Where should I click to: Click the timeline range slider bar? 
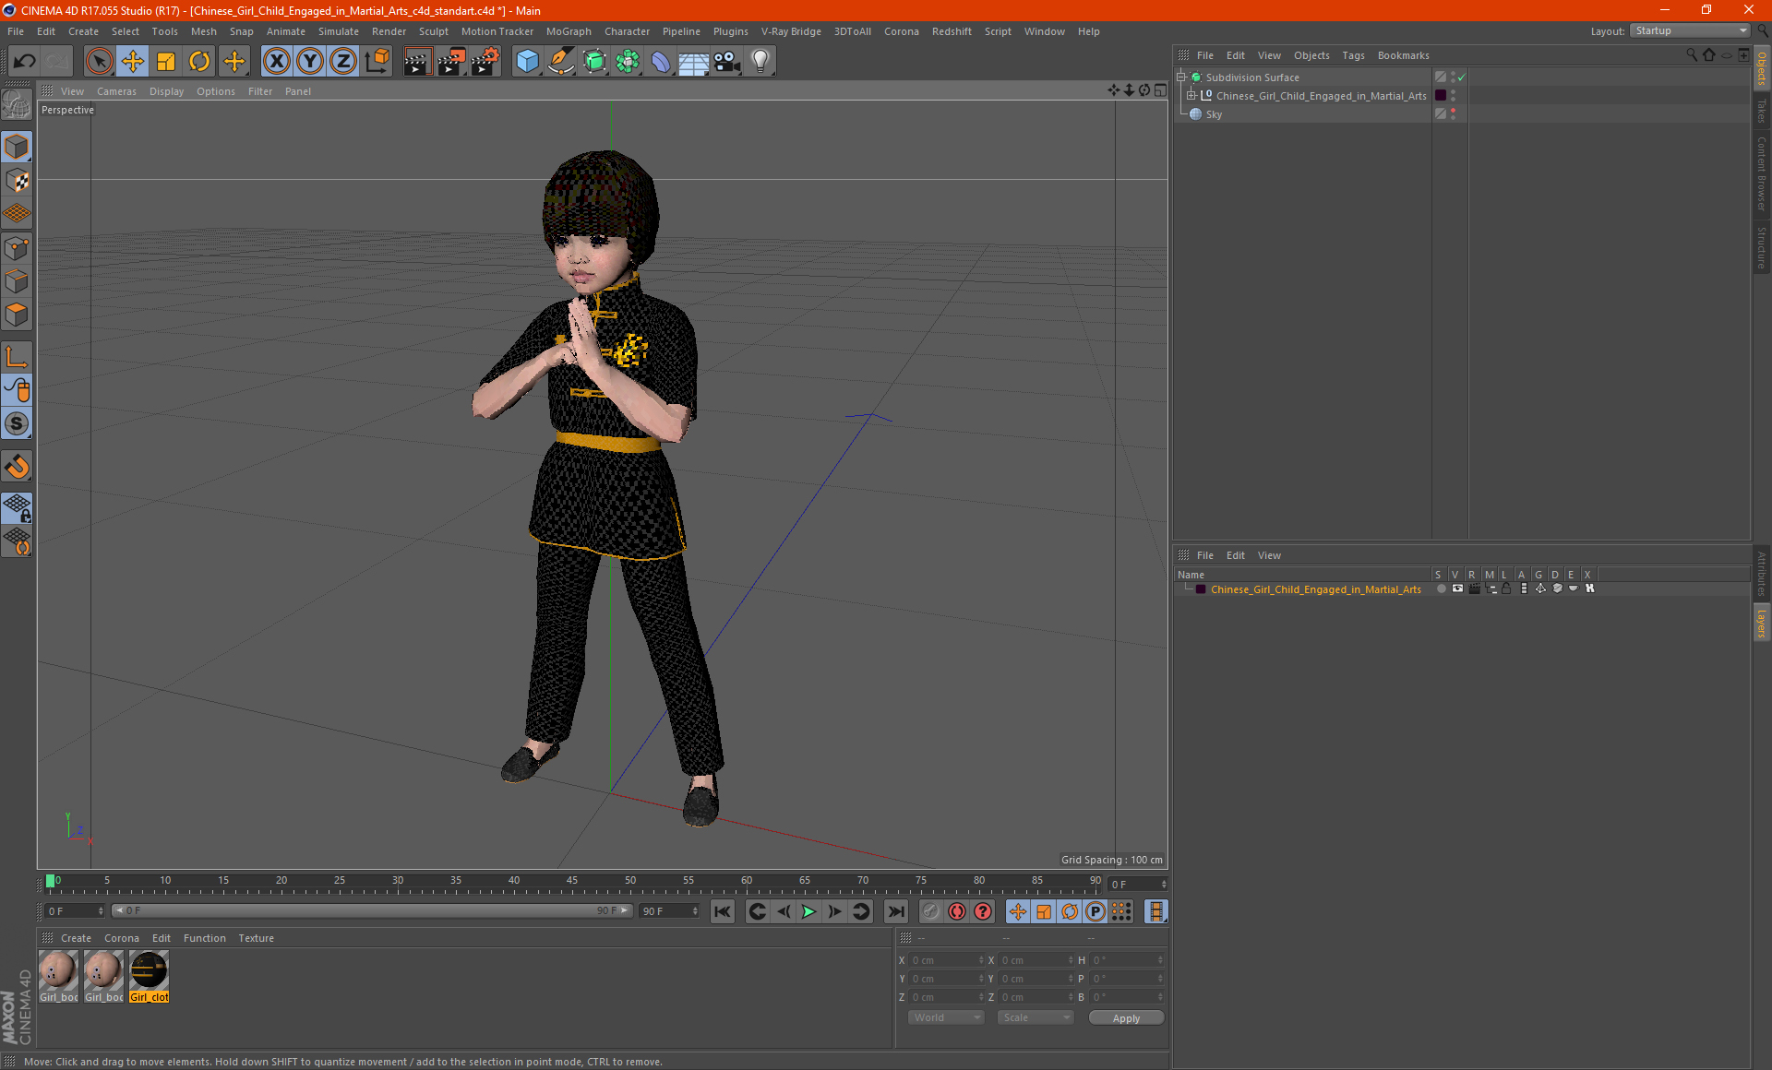(371, 910)
